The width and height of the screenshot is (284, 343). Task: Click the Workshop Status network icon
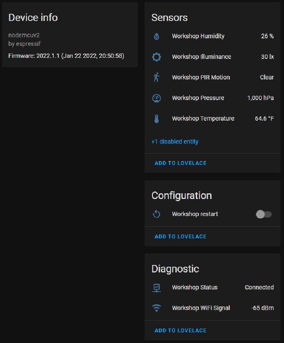[x=157, y=288]
